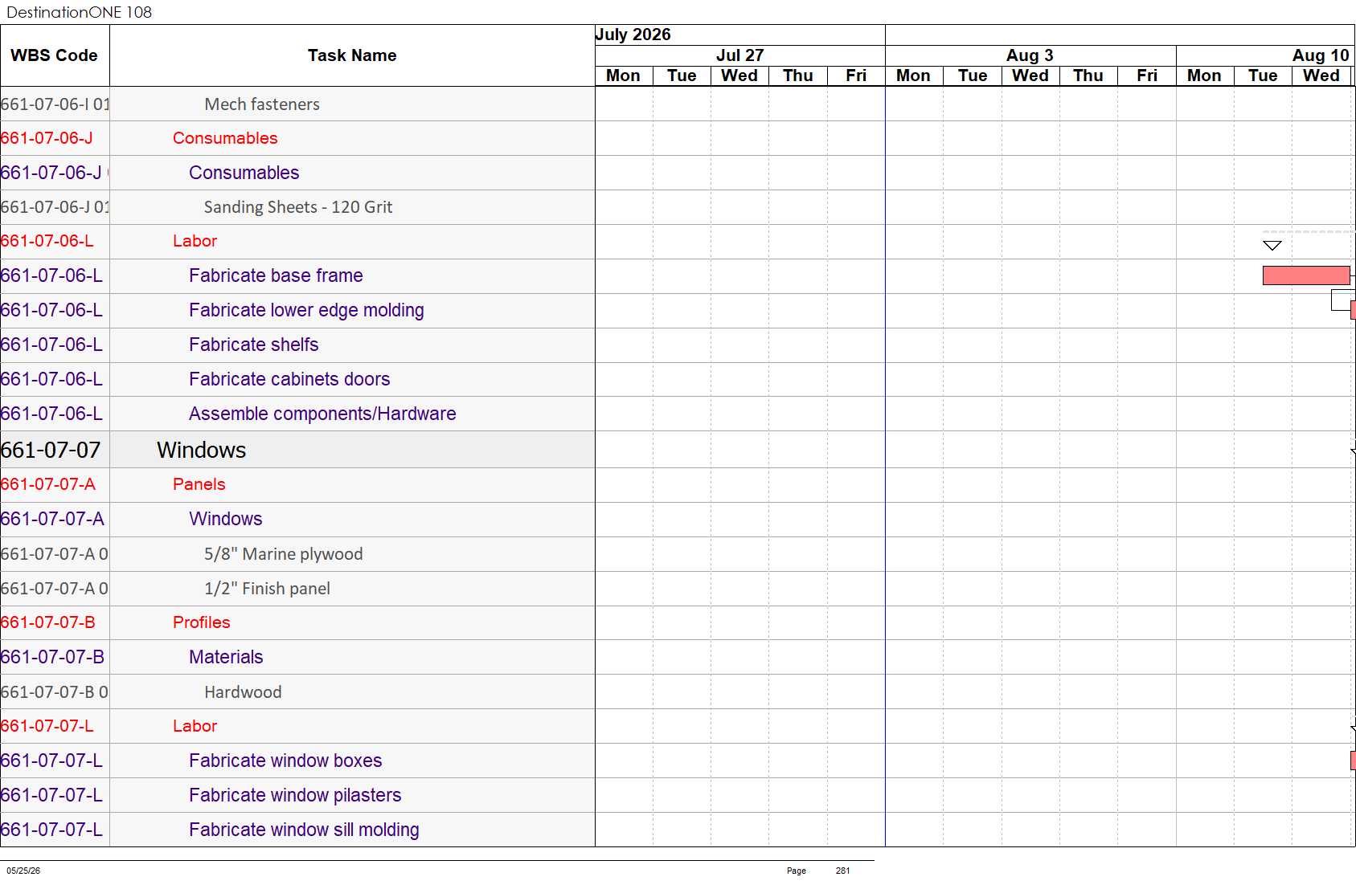Click the Fabricate base frame Gantt bar
The image size is (1356, 881).
point(1306,275)
